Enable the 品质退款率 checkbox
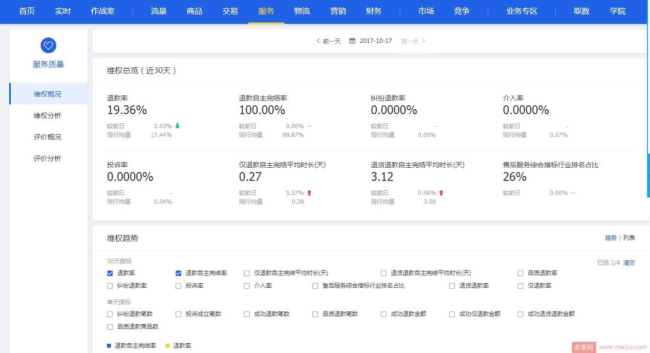This screenshot has width=650, height=353. [520, 273]
